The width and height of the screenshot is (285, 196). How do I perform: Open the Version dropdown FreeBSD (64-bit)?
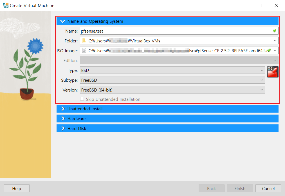click(172, 90)
